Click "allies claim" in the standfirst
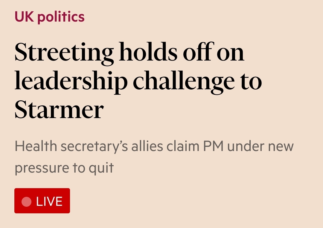 pos(165,146)
